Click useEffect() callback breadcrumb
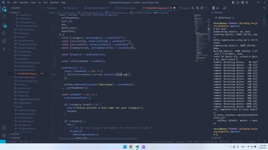Screen dimensions: 268x150 (141, 12)
